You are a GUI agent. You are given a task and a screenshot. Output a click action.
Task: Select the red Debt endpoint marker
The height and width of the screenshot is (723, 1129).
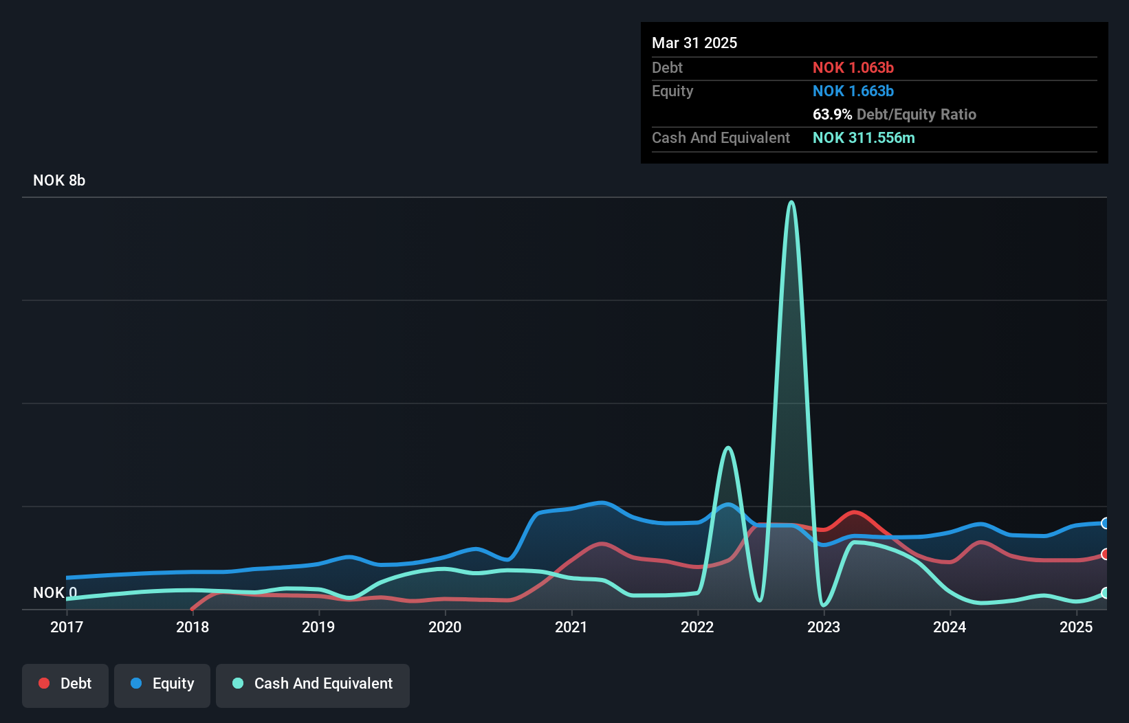1105,554
